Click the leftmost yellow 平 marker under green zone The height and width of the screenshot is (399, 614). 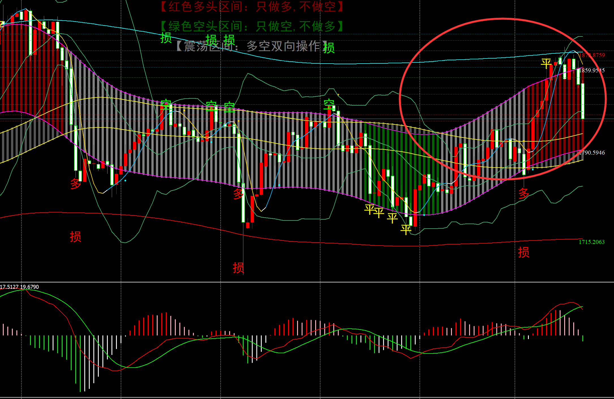(370, 209)
